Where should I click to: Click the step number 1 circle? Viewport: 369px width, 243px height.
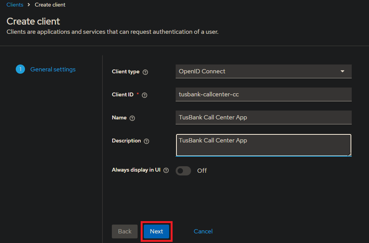pos(20,69)
